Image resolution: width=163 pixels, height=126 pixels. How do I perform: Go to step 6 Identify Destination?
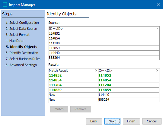[x=22, y=53]
